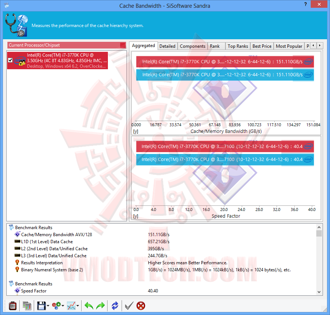Click 'Higher Scores mean Better Performance.' text
This screenshot has width=330, height=315.
tap(188, 263)
